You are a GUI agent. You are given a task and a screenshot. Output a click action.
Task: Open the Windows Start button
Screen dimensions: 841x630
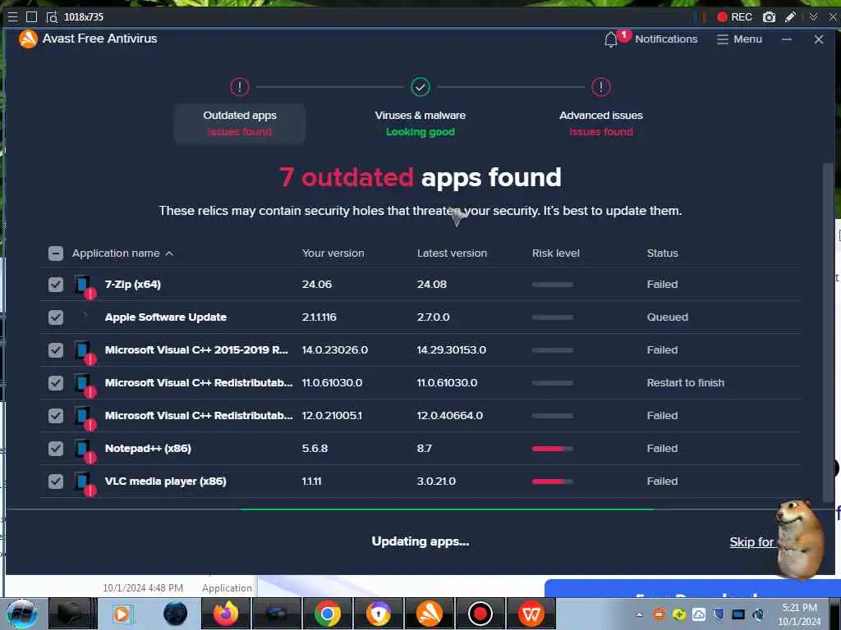[22, 614]
